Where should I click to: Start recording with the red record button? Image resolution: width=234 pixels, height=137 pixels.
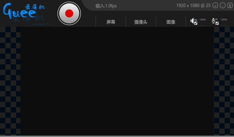pos(69,13)
